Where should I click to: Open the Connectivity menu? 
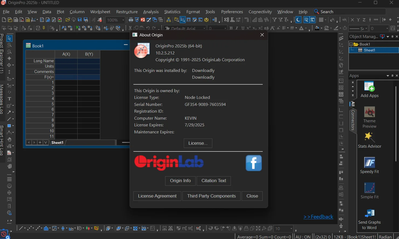point(260,12)
